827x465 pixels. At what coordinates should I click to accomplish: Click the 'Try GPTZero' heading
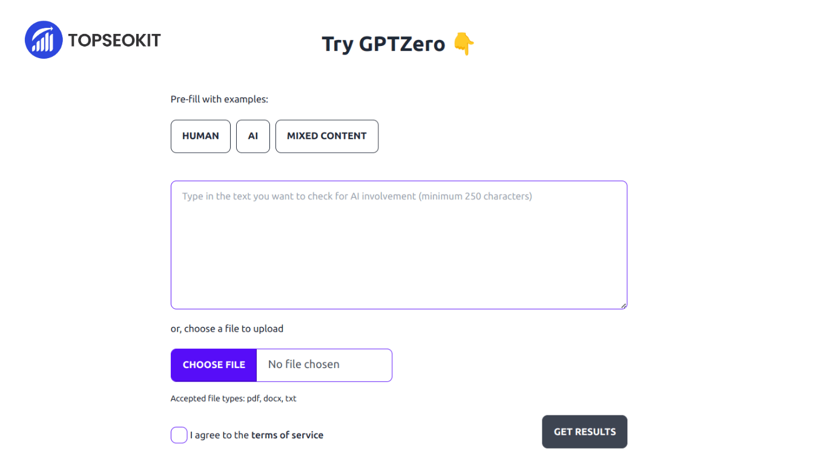tap(384, 44)
